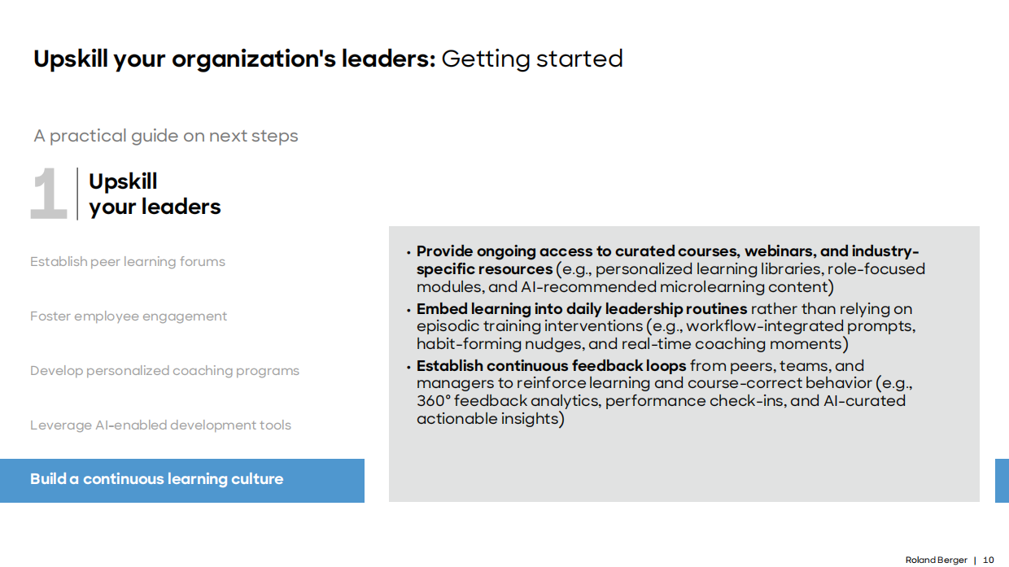Viewport: 1009px width, 567px height.
Task: Click the "Roland Berger" footer text
Action: pos(936,560)
